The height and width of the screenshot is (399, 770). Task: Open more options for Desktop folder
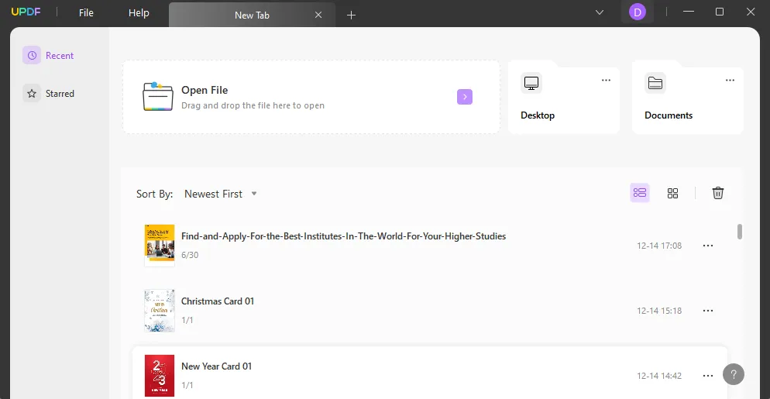(606, 81)
